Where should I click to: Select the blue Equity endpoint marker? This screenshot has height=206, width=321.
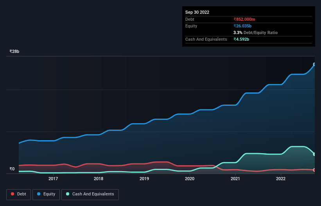click(x=314, y=64)
